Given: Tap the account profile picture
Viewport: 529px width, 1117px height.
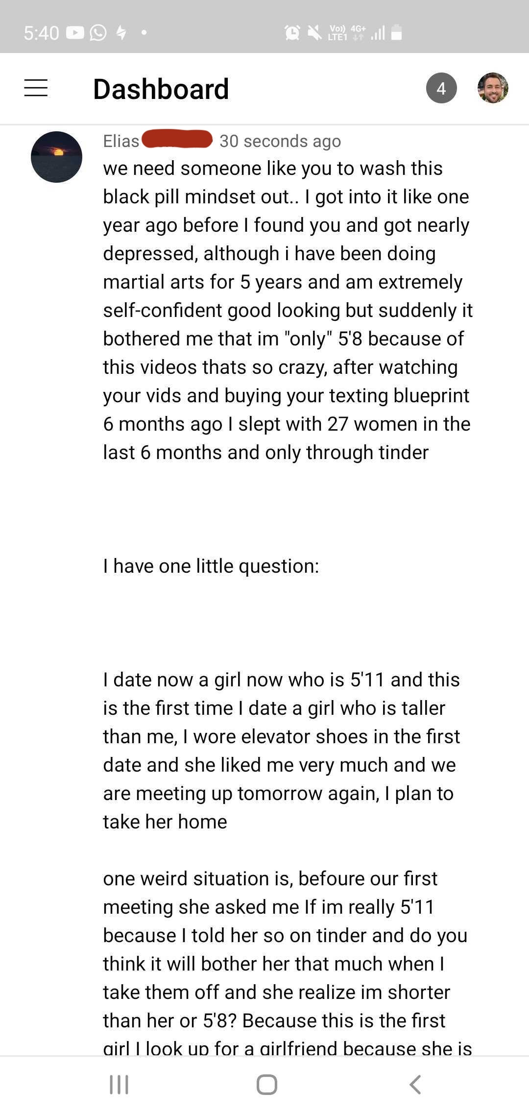Looking at the screenshot, I should (x=492, y=88).
